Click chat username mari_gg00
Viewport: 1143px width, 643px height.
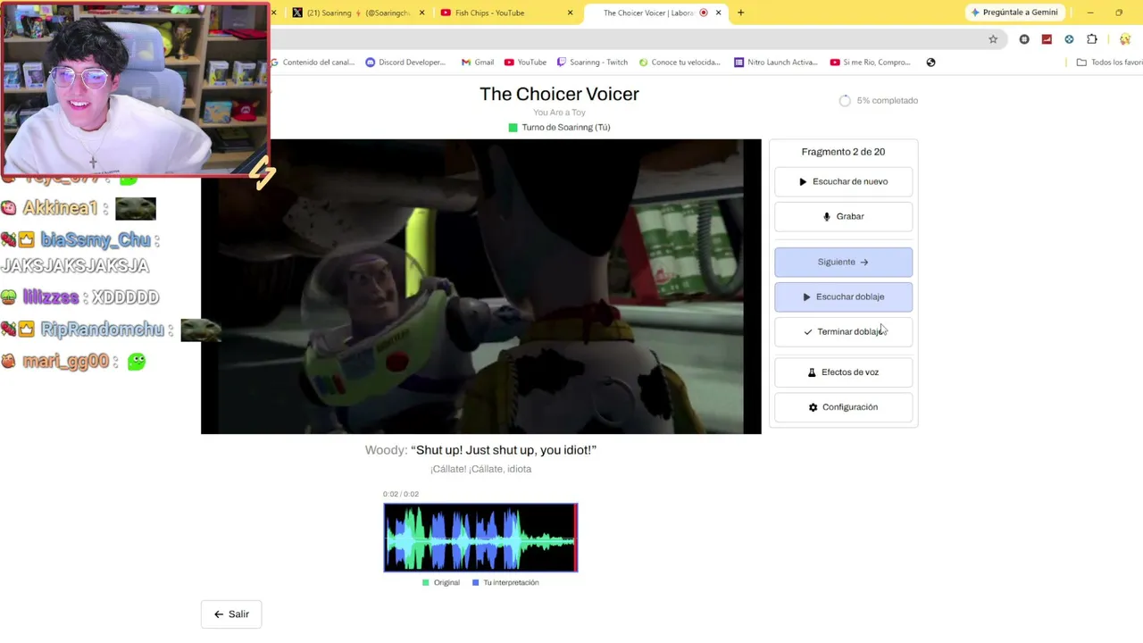pyautogui.click(x=65, y=362)
